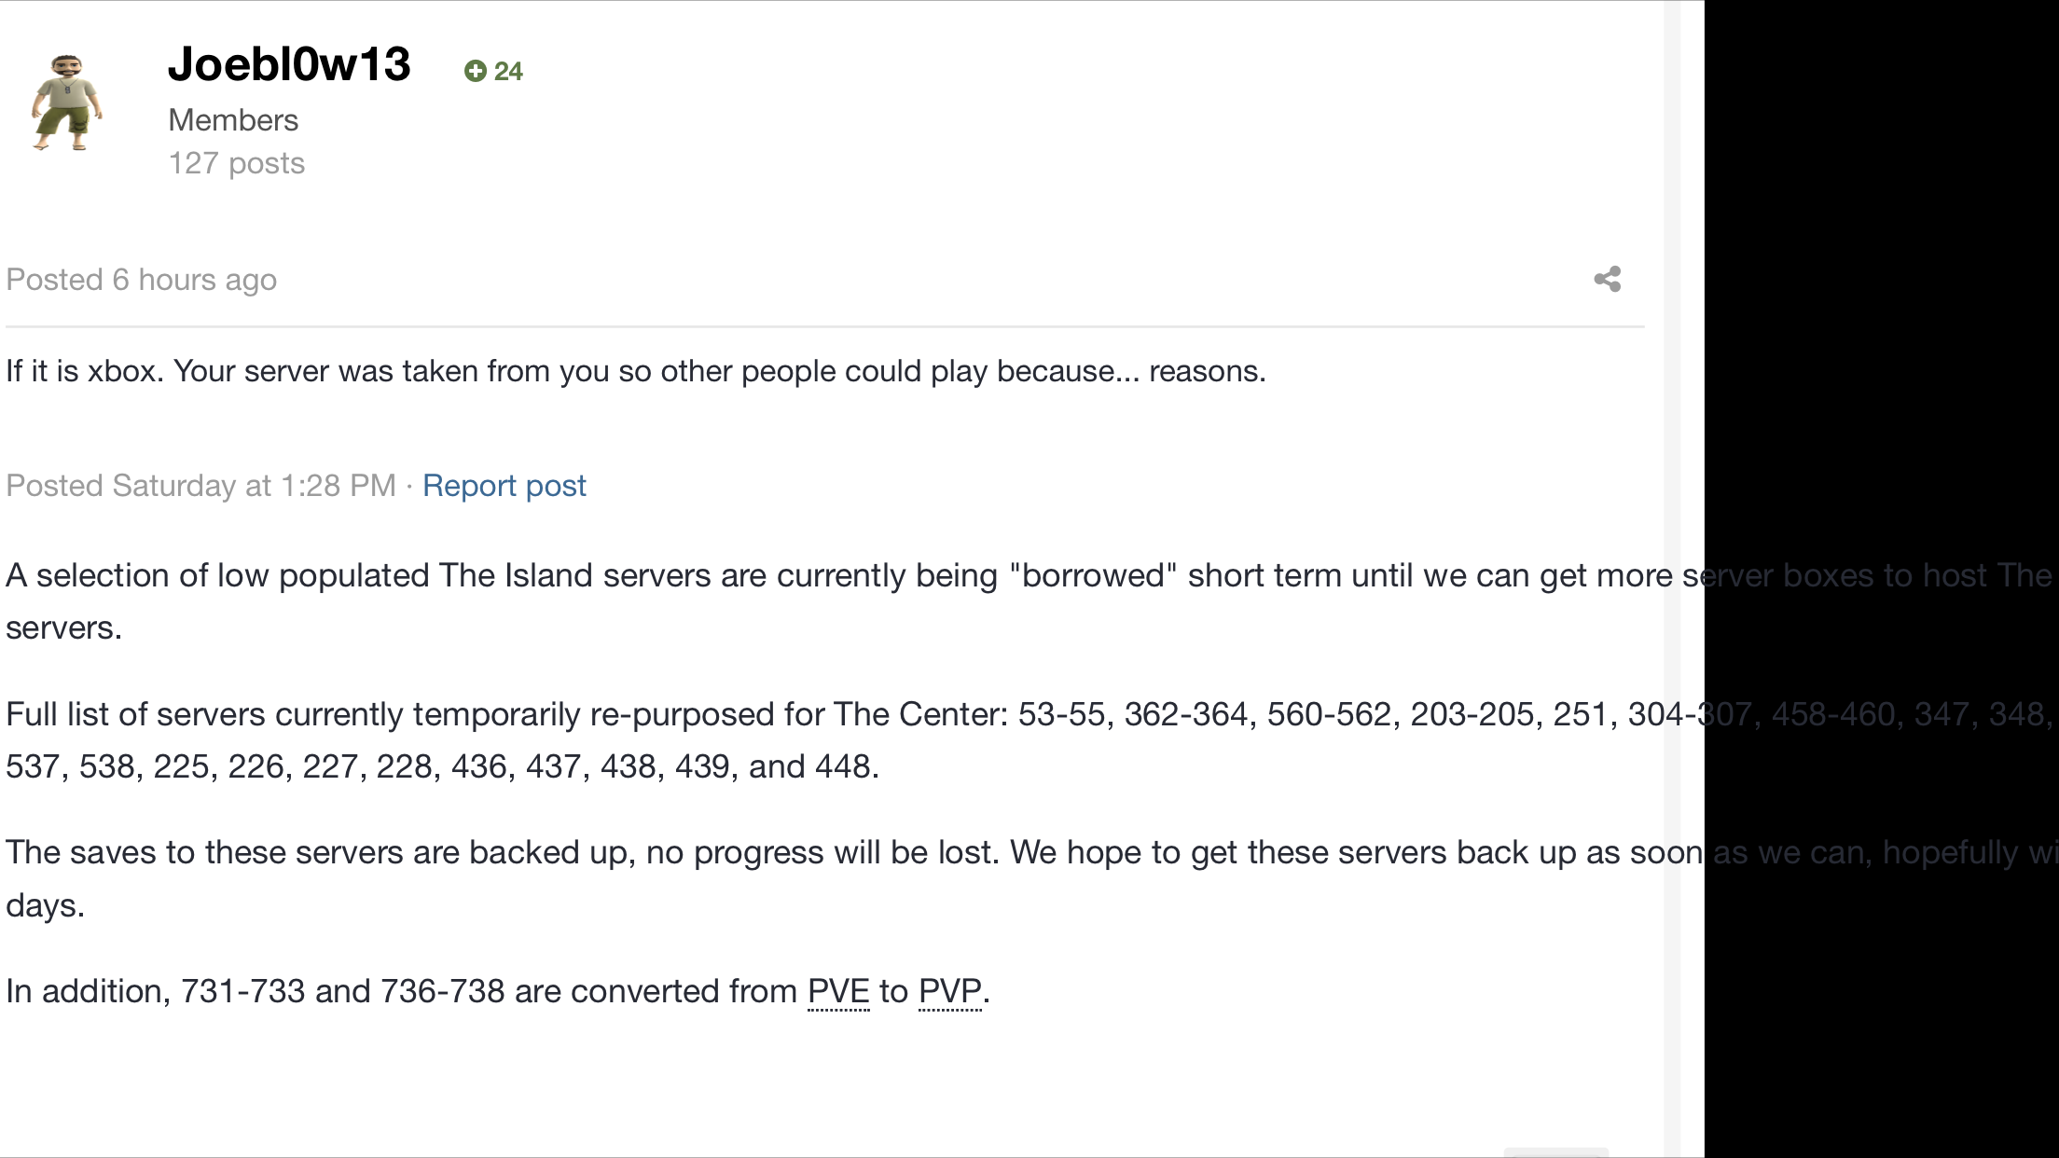Click the Posted 6 hours ago timestamp

(x=142, y=280)
